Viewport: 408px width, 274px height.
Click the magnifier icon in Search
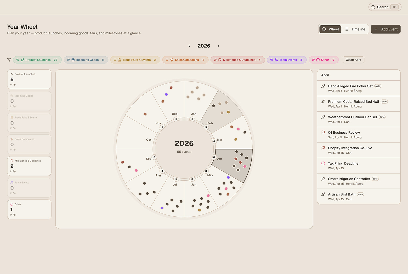(373, 7)
